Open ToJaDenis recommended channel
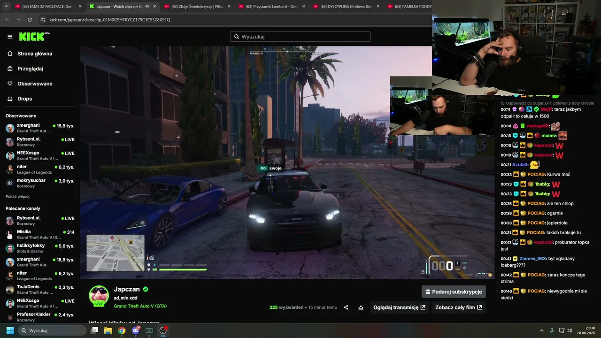This screenshot has width=601, height=338. 40,289
